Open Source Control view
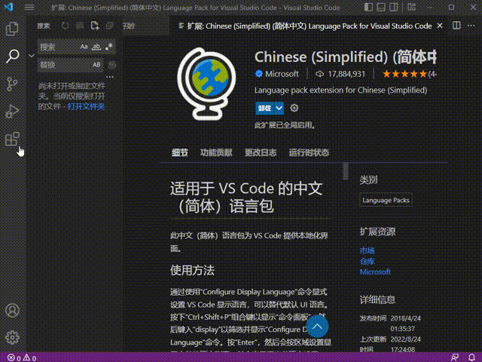The height and width of the screenshot is (362, 482). (x=12, y=84)
